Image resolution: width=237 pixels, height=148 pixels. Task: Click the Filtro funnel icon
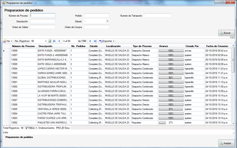pos(26,128)
